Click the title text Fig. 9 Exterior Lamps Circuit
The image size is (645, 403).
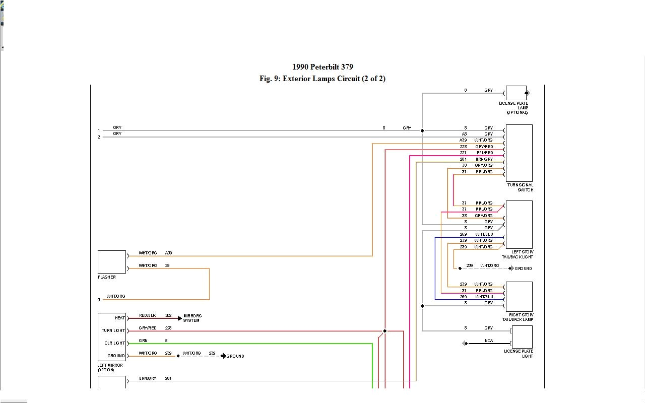322,79
